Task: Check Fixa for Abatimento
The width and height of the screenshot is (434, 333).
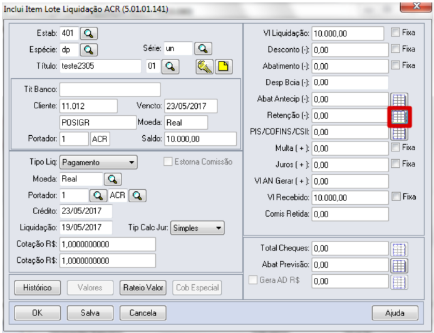Action: click(395, 65)
